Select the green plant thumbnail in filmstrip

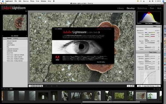(x=152, y=96)
